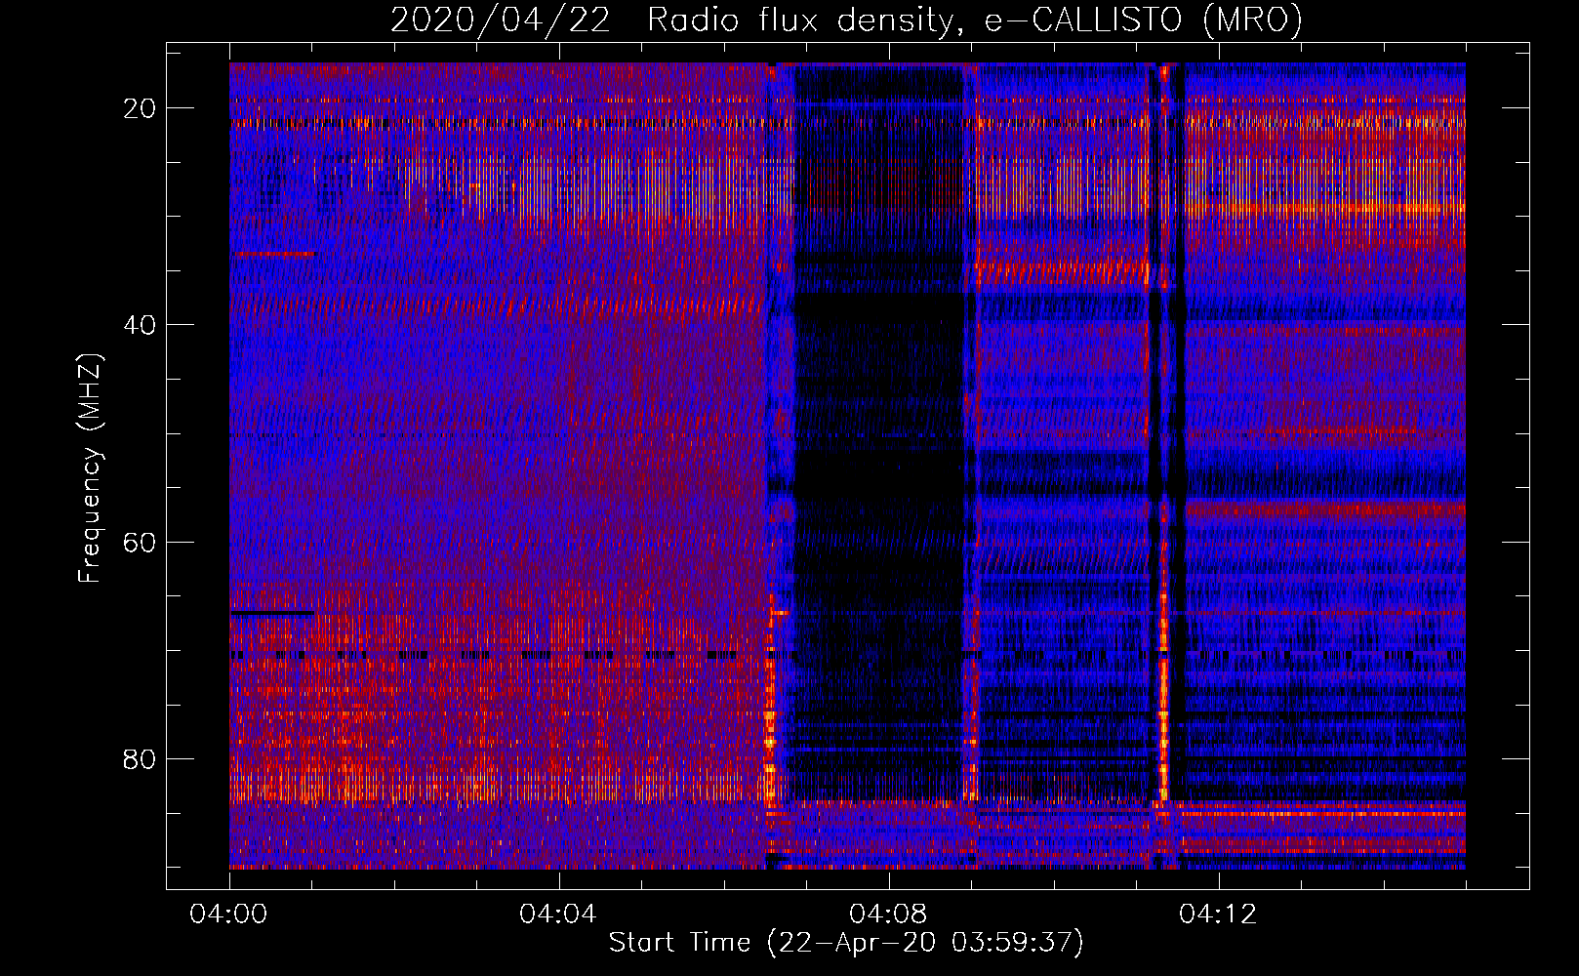Screen dimensions: 1579x976
Task: Click the 60 frequency tick label
Action: (x=141, y=542)
